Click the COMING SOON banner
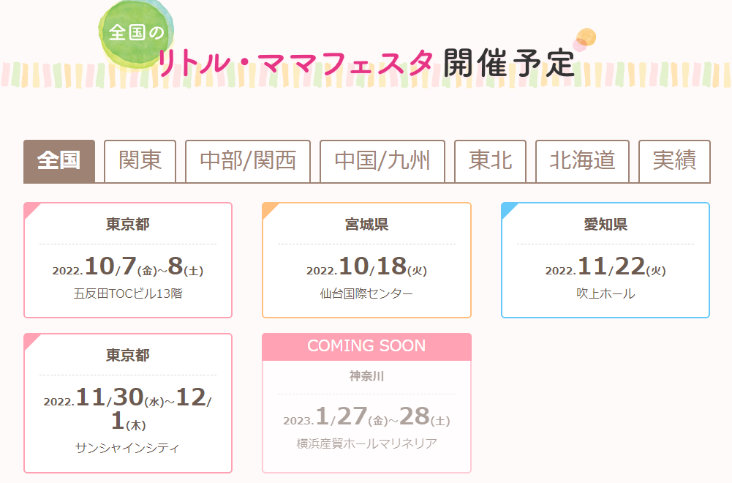The image size is (732, 483). pyautogui.click(x=366, y=346)
